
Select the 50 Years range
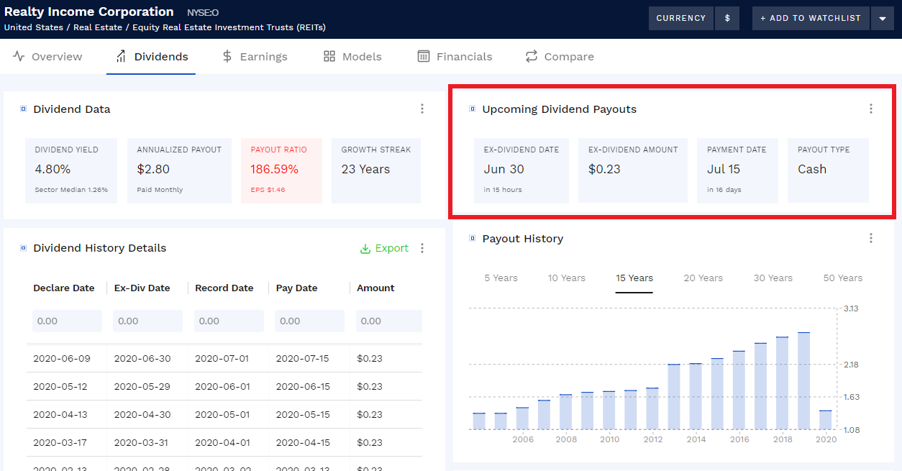coord(843,278)
